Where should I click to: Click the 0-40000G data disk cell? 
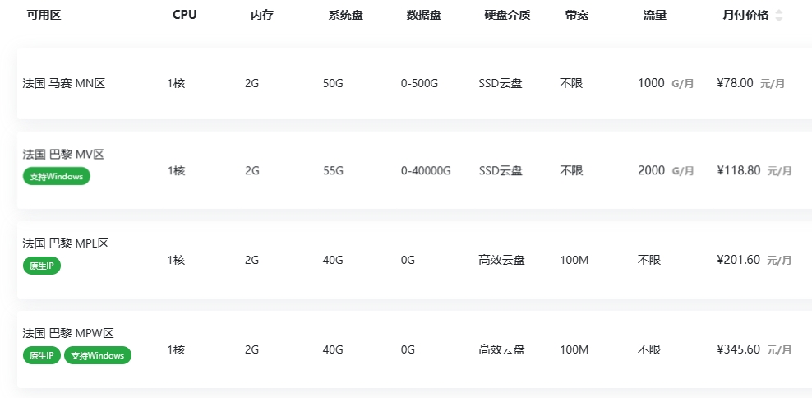point(426,170)
